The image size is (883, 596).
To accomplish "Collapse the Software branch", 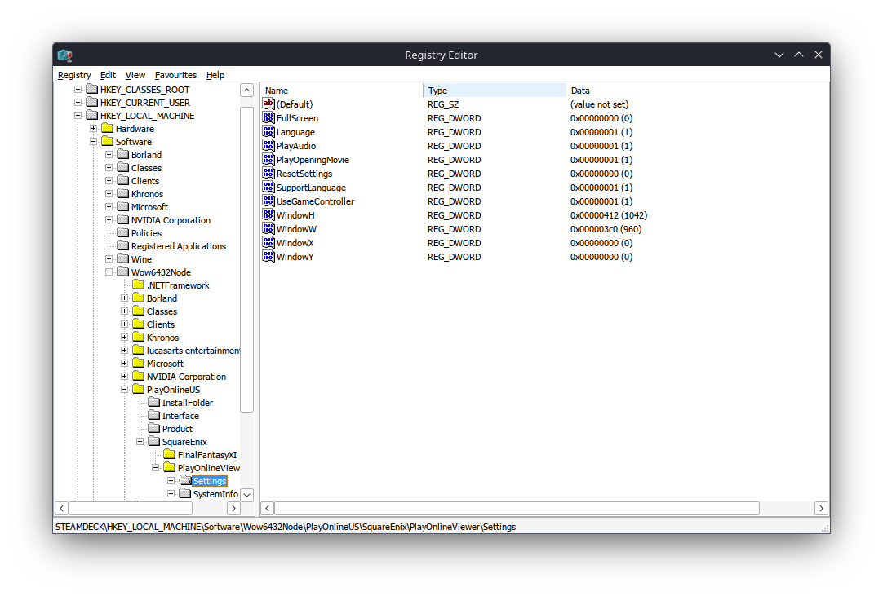I will (x=94, y=141).
